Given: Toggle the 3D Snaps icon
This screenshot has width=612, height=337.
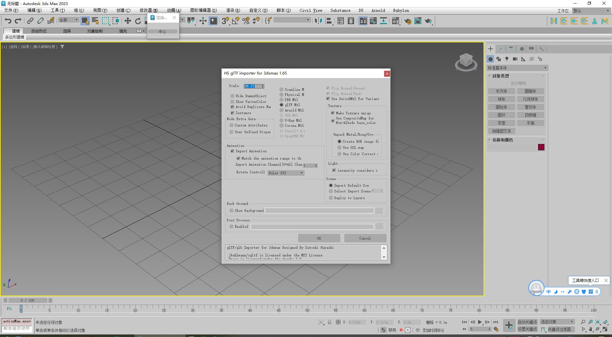Looking at the screenshot, I should point(225,21).
